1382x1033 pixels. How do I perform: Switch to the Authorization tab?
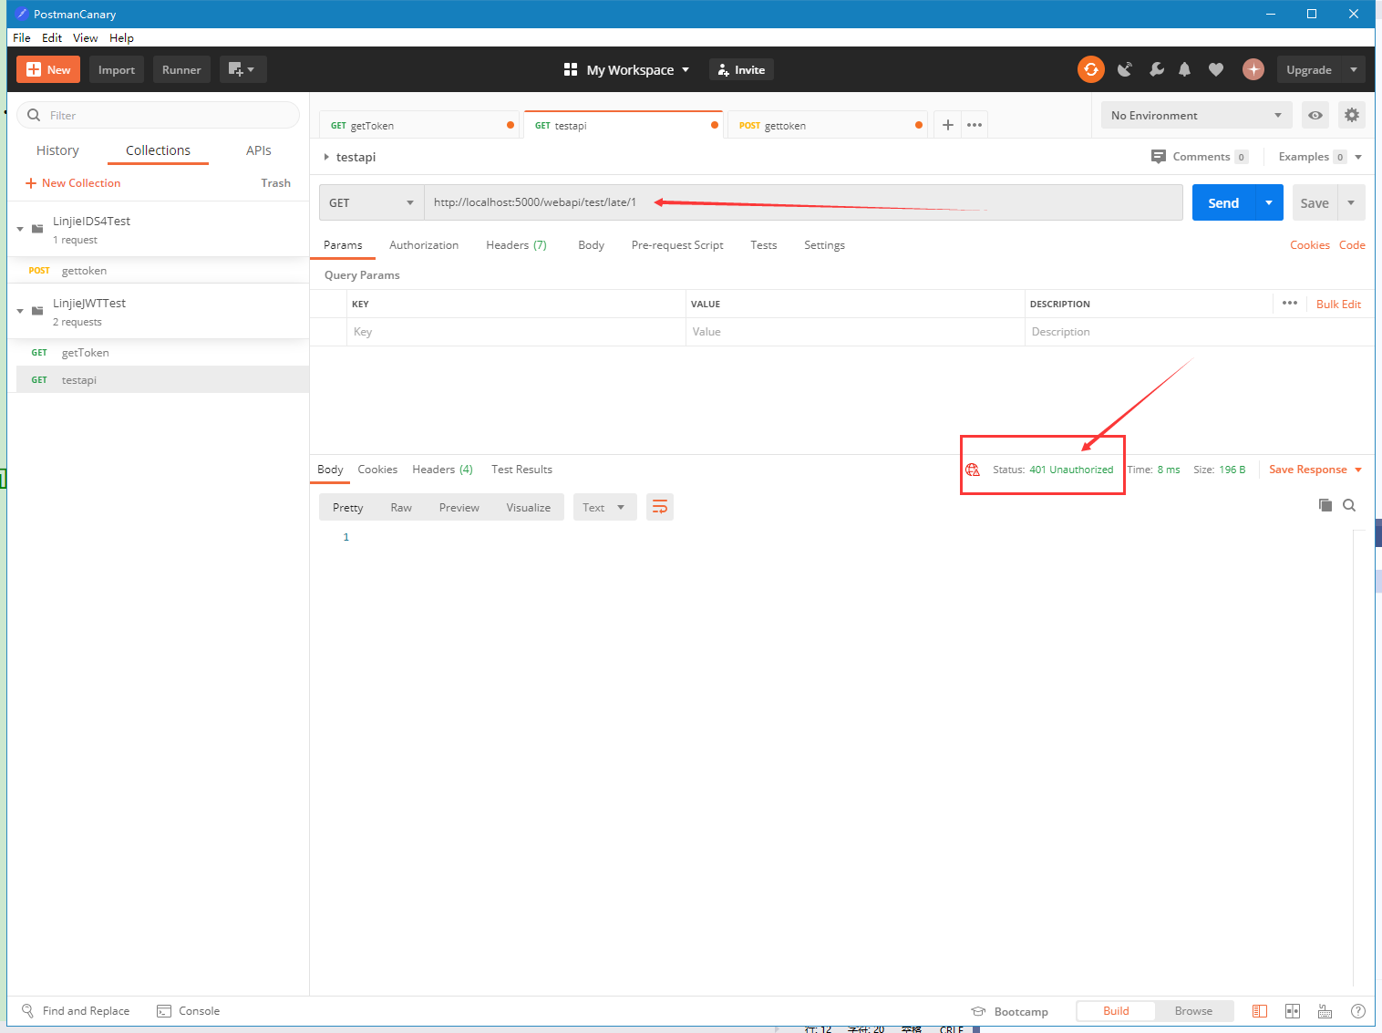423,244
